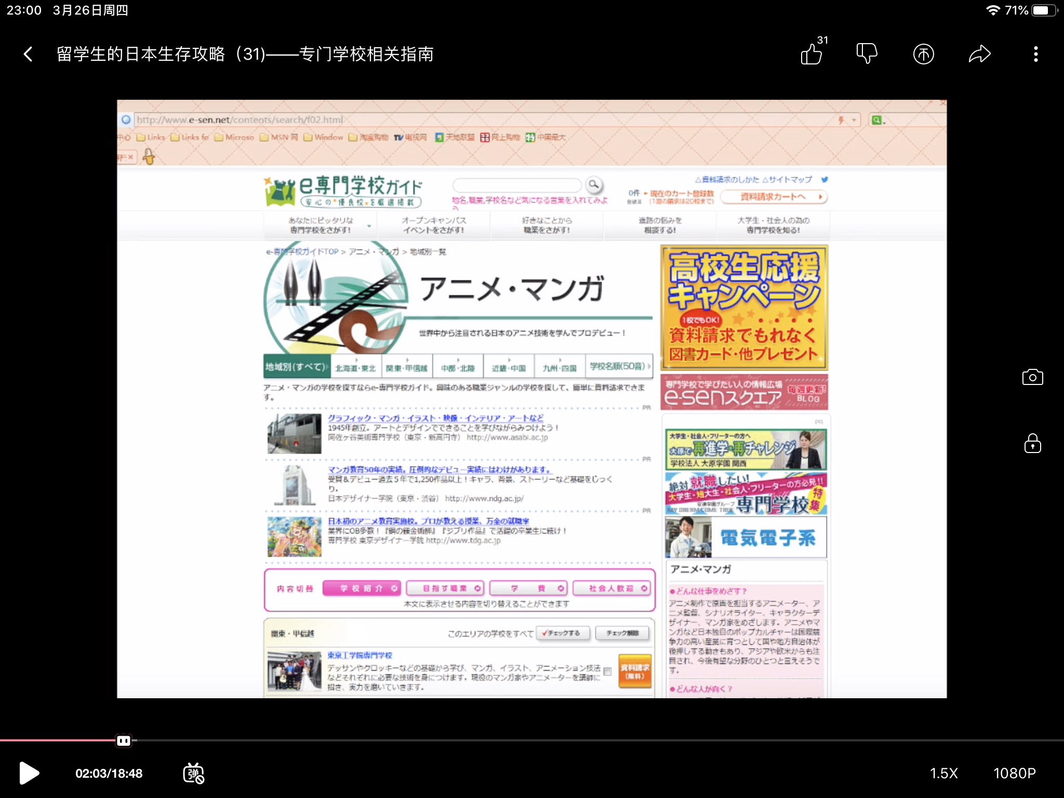Toggle the danmaku comments icon
The height and width of the screenshot is (798, 1064).
point(193,773)
